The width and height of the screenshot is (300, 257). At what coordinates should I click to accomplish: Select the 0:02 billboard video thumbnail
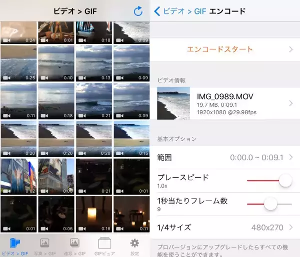click(x=18, y=177)
